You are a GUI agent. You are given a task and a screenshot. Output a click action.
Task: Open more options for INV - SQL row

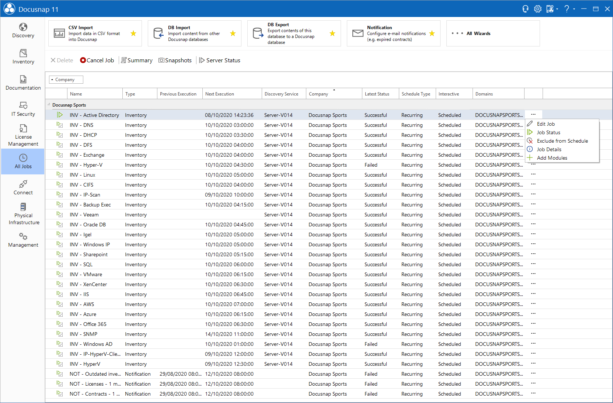tap(533, 264)
